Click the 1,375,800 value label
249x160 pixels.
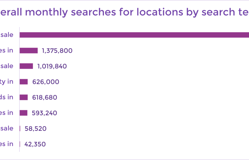57,51
